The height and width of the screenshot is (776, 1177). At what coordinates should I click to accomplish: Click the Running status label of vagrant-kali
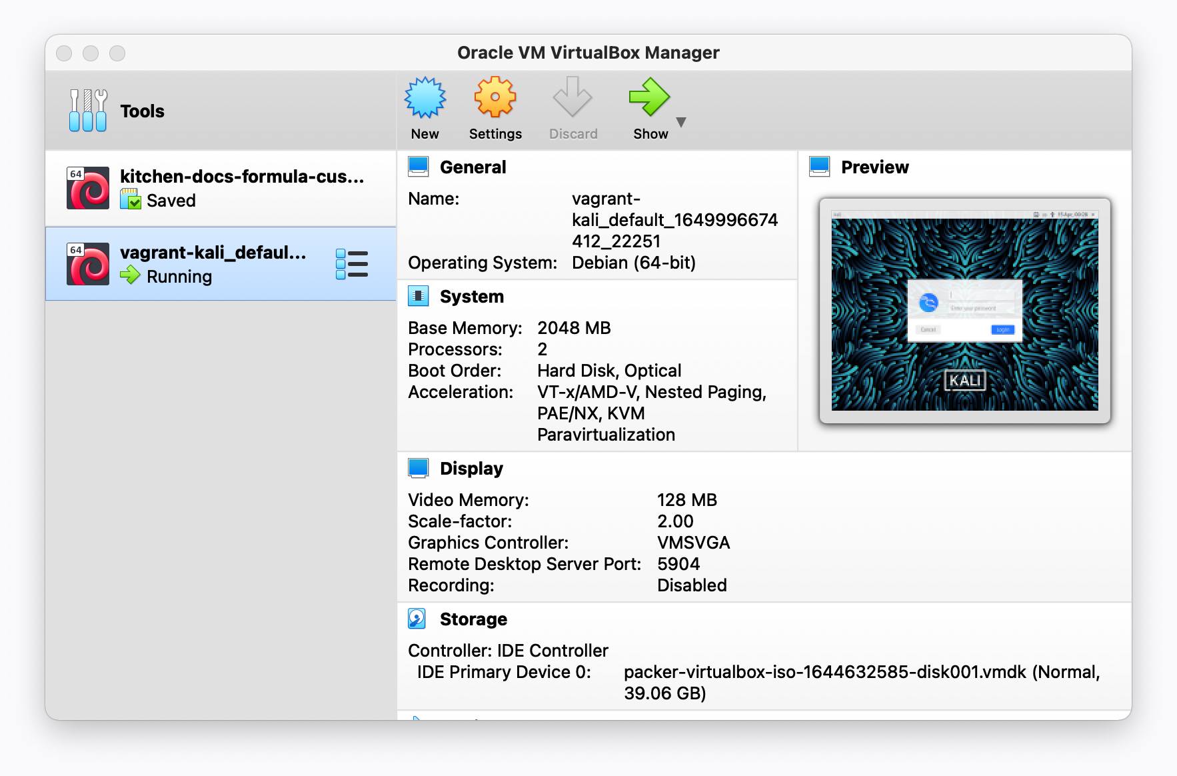(x=179, y=276)
